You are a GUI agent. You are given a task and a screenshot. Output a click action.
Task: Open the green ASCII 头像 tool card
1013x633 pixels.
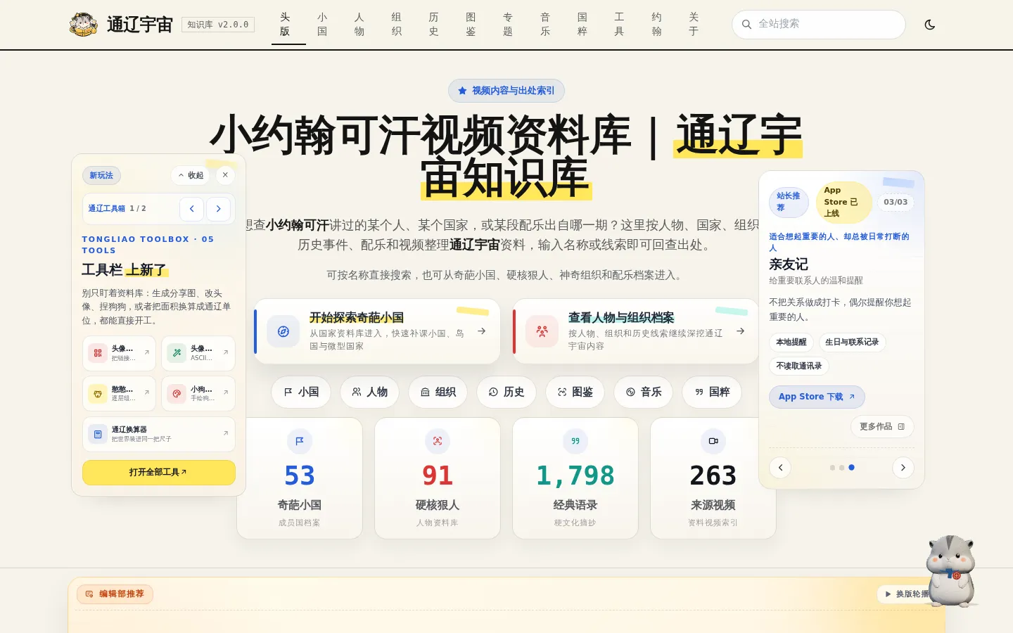[198, 353]
